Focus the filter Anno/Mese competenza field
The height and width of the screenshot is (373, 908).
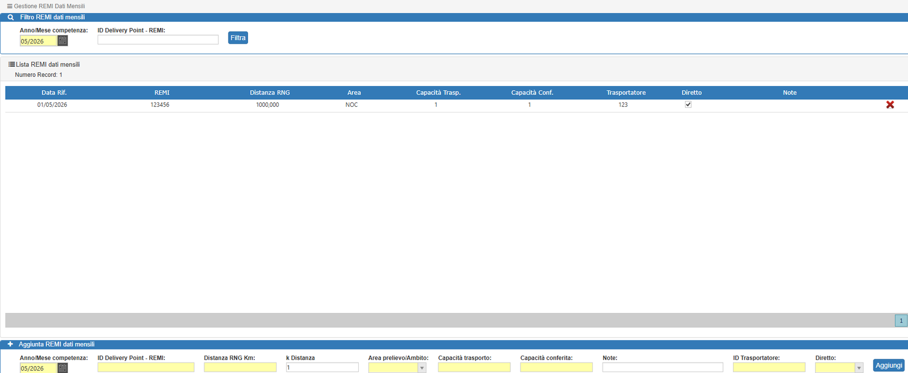coord(38,41)
